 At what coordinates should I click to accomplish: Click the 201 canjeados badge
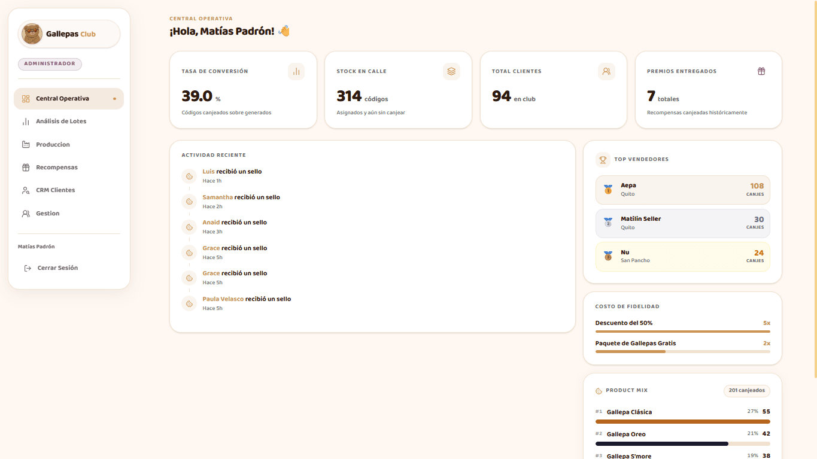746,391
